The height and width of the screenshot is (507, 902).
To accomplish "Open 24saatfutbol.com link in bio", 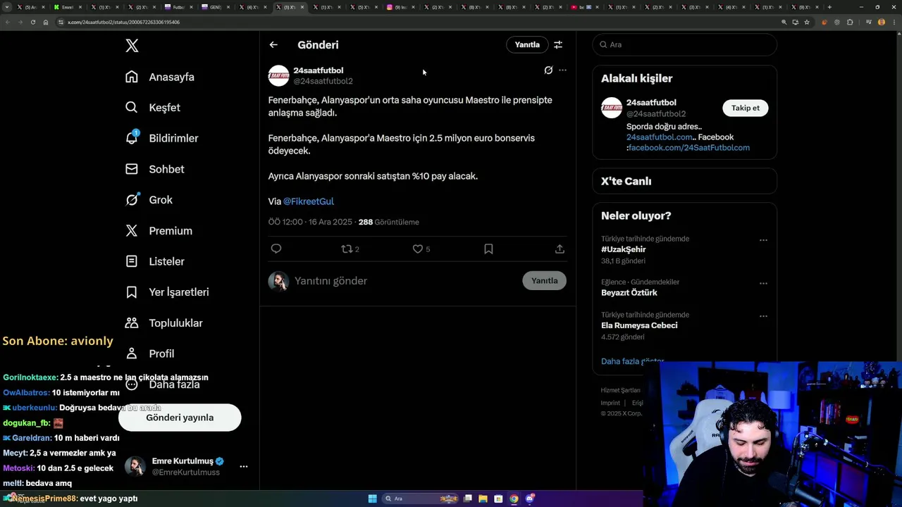I will [660, 137].
